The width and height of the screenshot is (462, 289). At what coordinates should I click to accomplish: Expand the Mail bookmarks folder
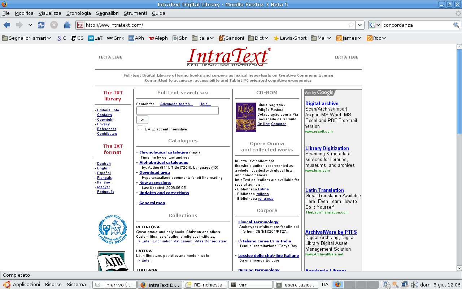pos(321,38)
